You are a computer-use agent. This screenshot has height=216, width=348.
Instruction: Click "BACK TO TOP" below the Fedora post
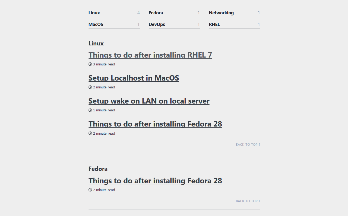click(248, 201)
